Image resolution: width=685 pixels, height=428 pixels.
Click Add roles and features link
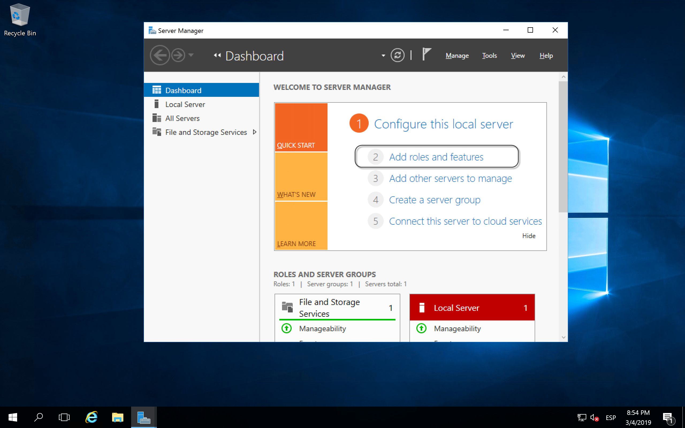point(436,157)
